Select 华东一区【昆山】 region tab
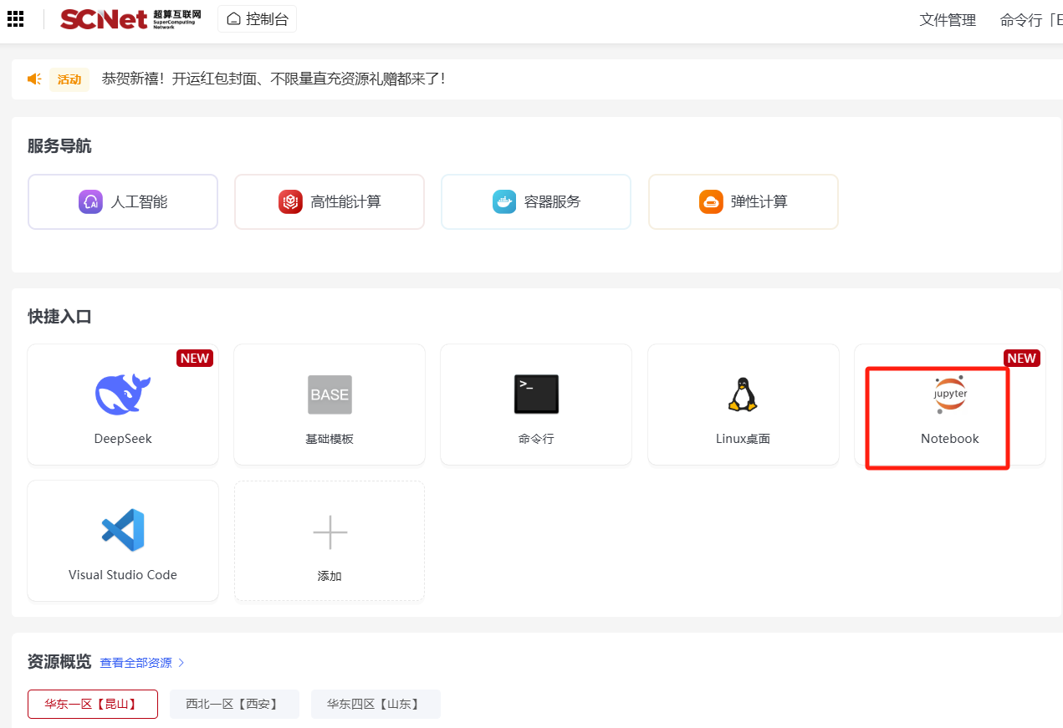1063x728 pixels. (93, 704)
